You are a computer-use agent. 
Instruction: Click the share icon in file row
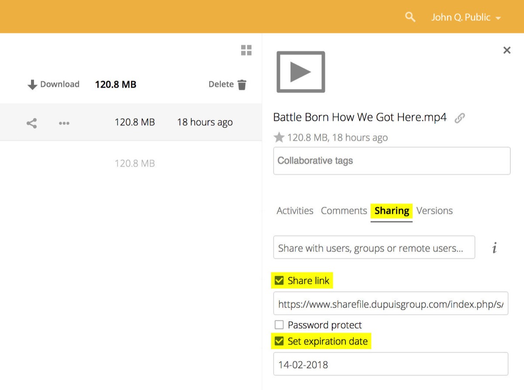coord(31,123)
